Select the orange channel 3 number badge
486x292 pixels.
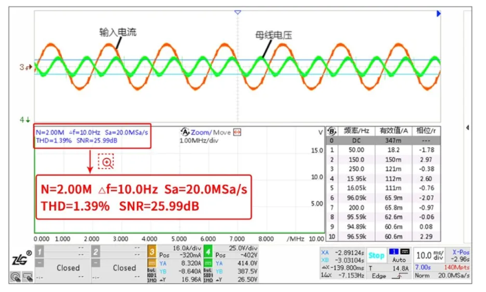click(152, 251)
